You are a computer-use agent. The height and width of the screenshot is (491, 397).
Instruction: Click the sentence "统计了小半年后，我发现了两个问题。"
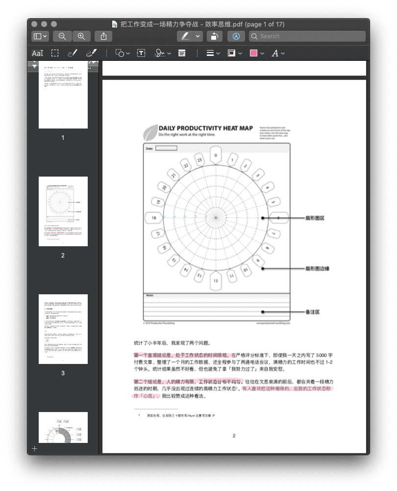pyautogui.click(x=173, y=343)
